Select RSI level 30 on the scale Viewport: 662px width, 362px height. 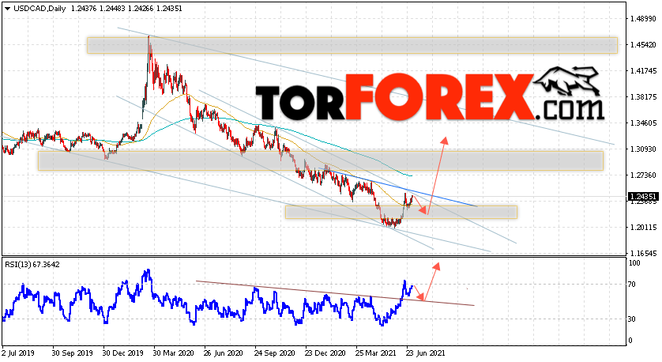632,319
